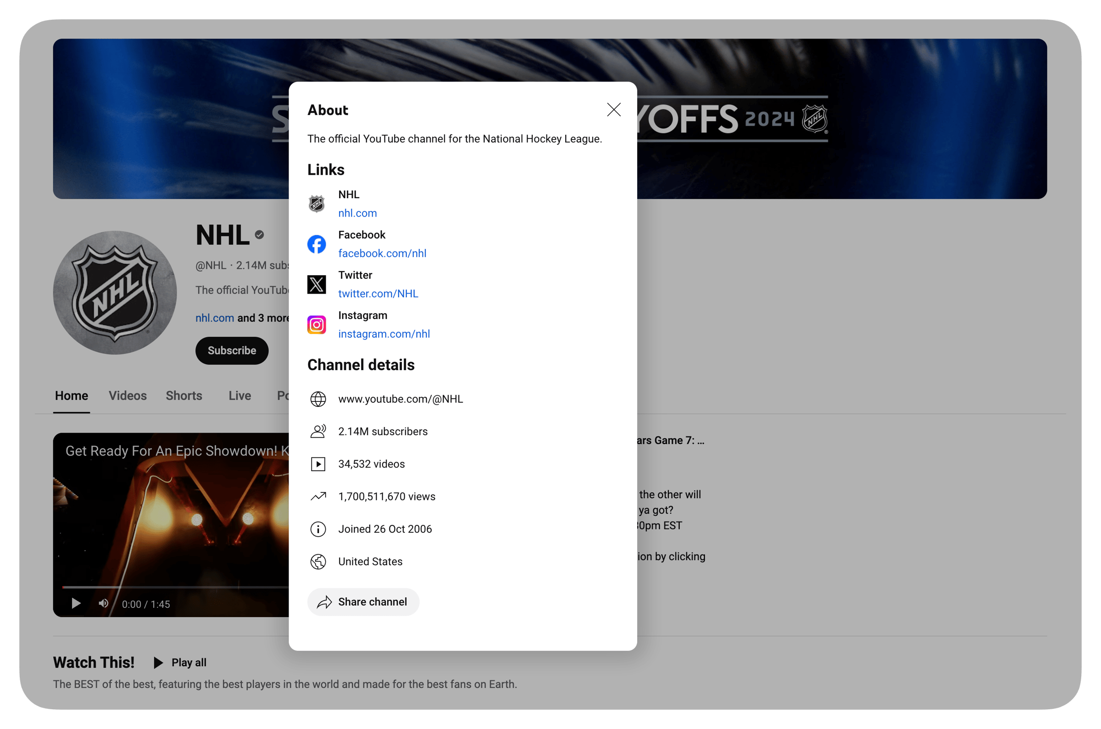Click Joined 26 Oct 2006 text

pyautogui.click(x=385, y=529)
